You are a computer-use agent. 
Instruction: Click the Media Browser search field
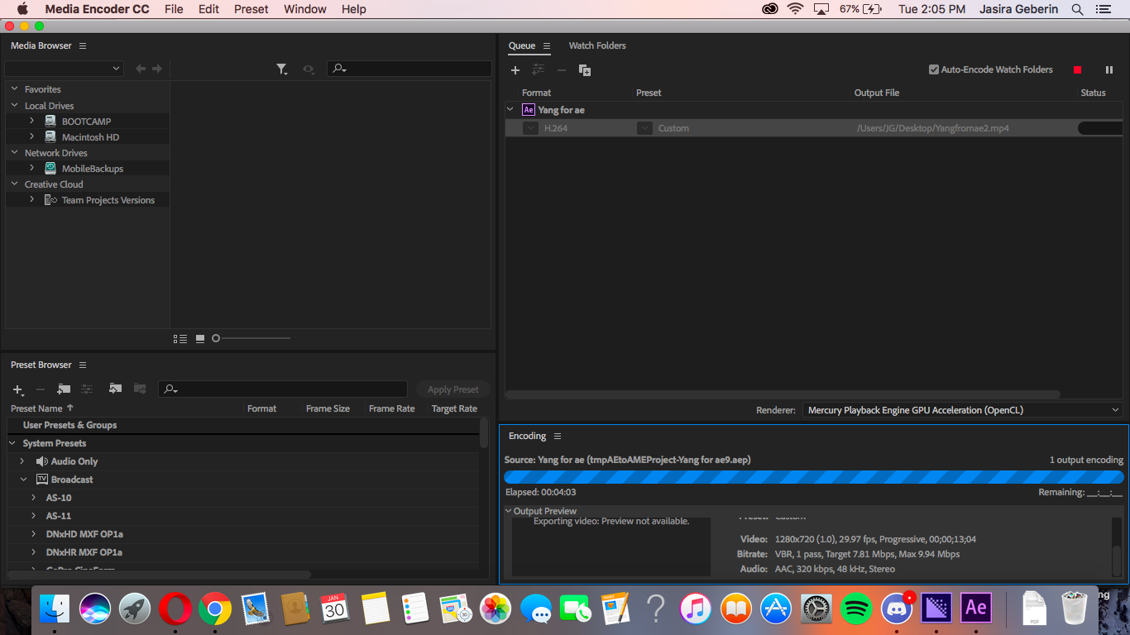(x=409, y=69)
